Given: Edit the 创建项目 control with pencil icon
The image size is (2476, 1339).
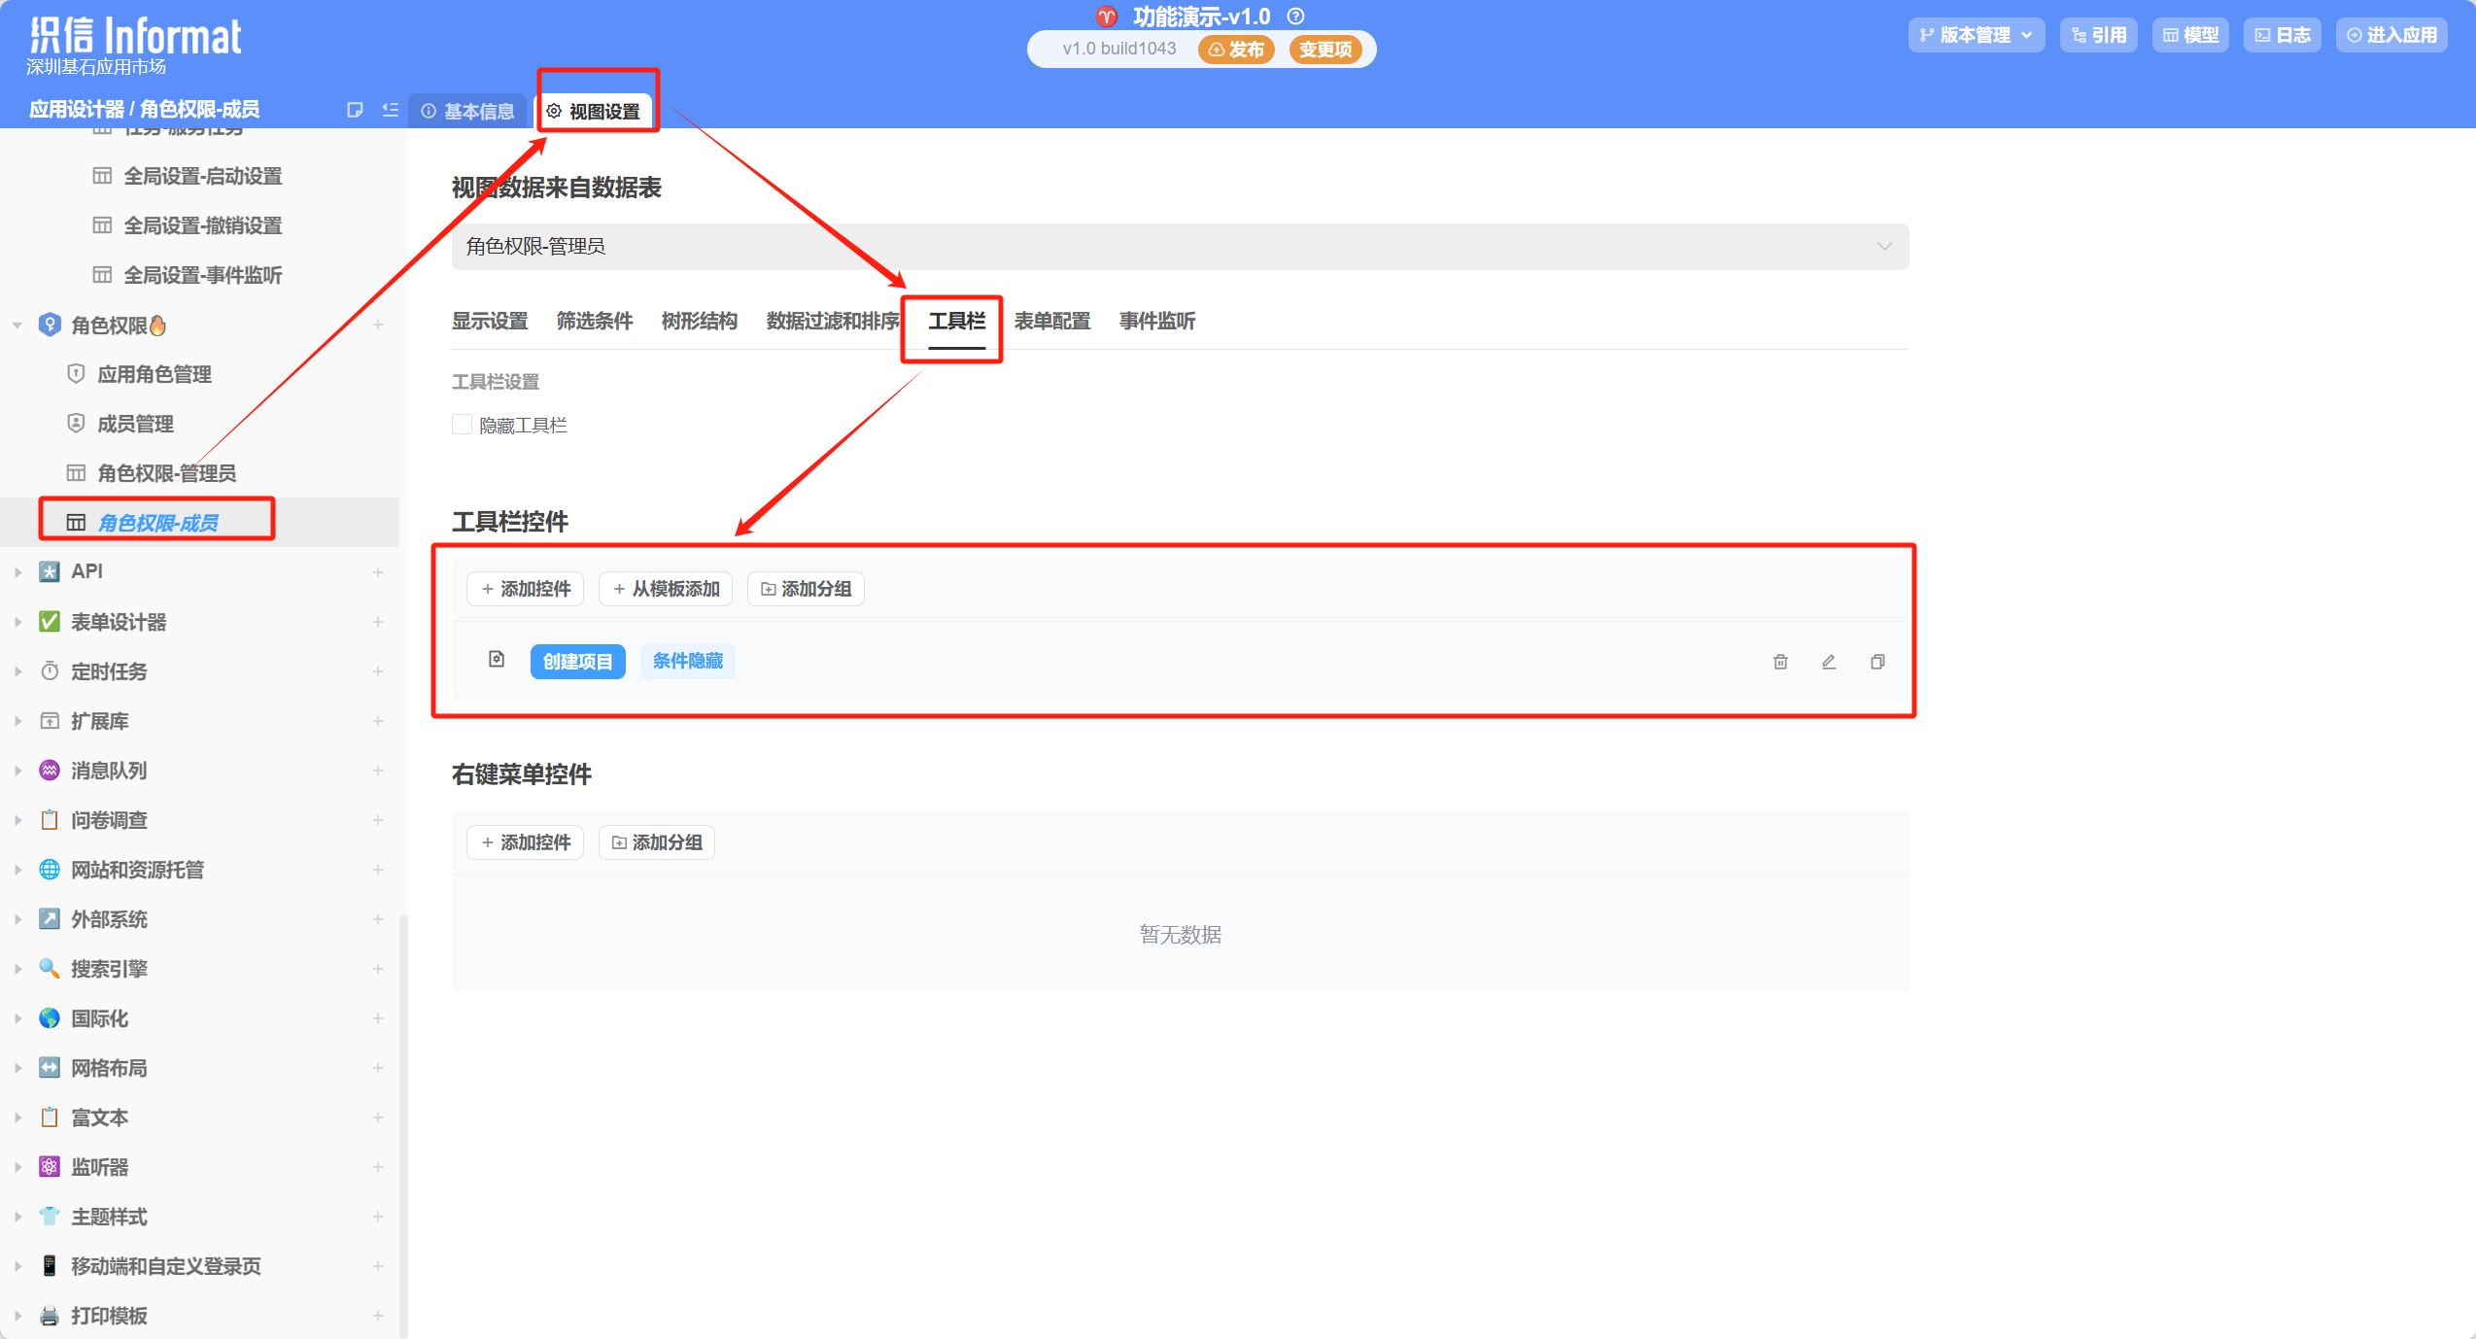Looking at the screenshot, I should pos(1829,662).
